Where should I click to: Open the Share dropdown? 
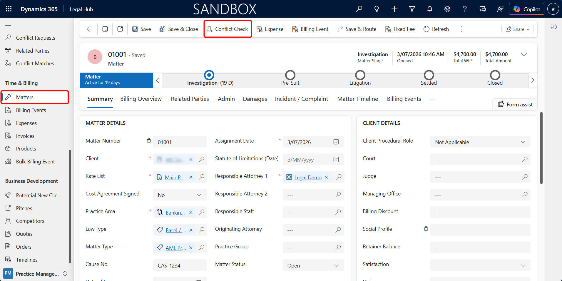pyautogui.click(x=517, y=29)
